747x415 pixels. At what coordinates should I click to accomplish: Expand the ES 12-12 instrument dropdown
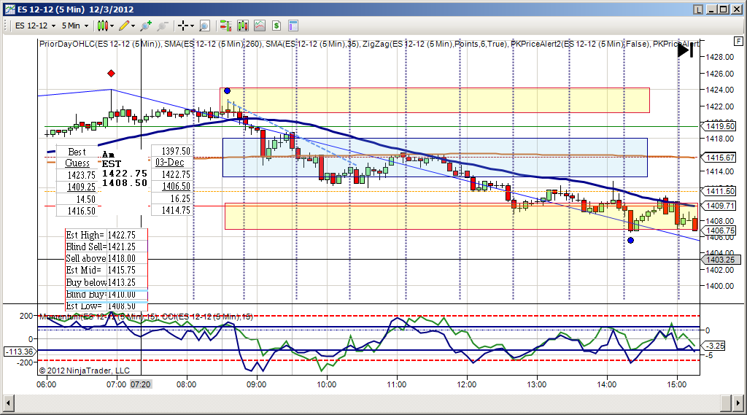[x=53, y=26]
